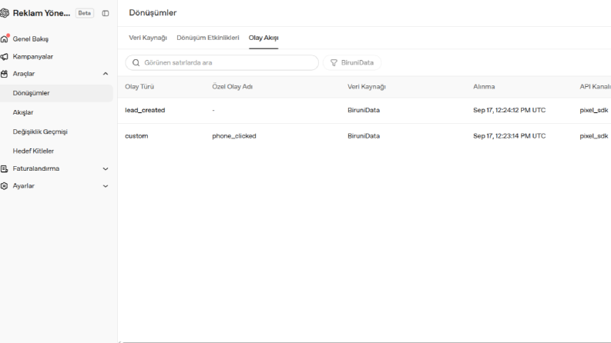
Task: Click the Faturalandırma billing icon
Action: tap(5, 168)
